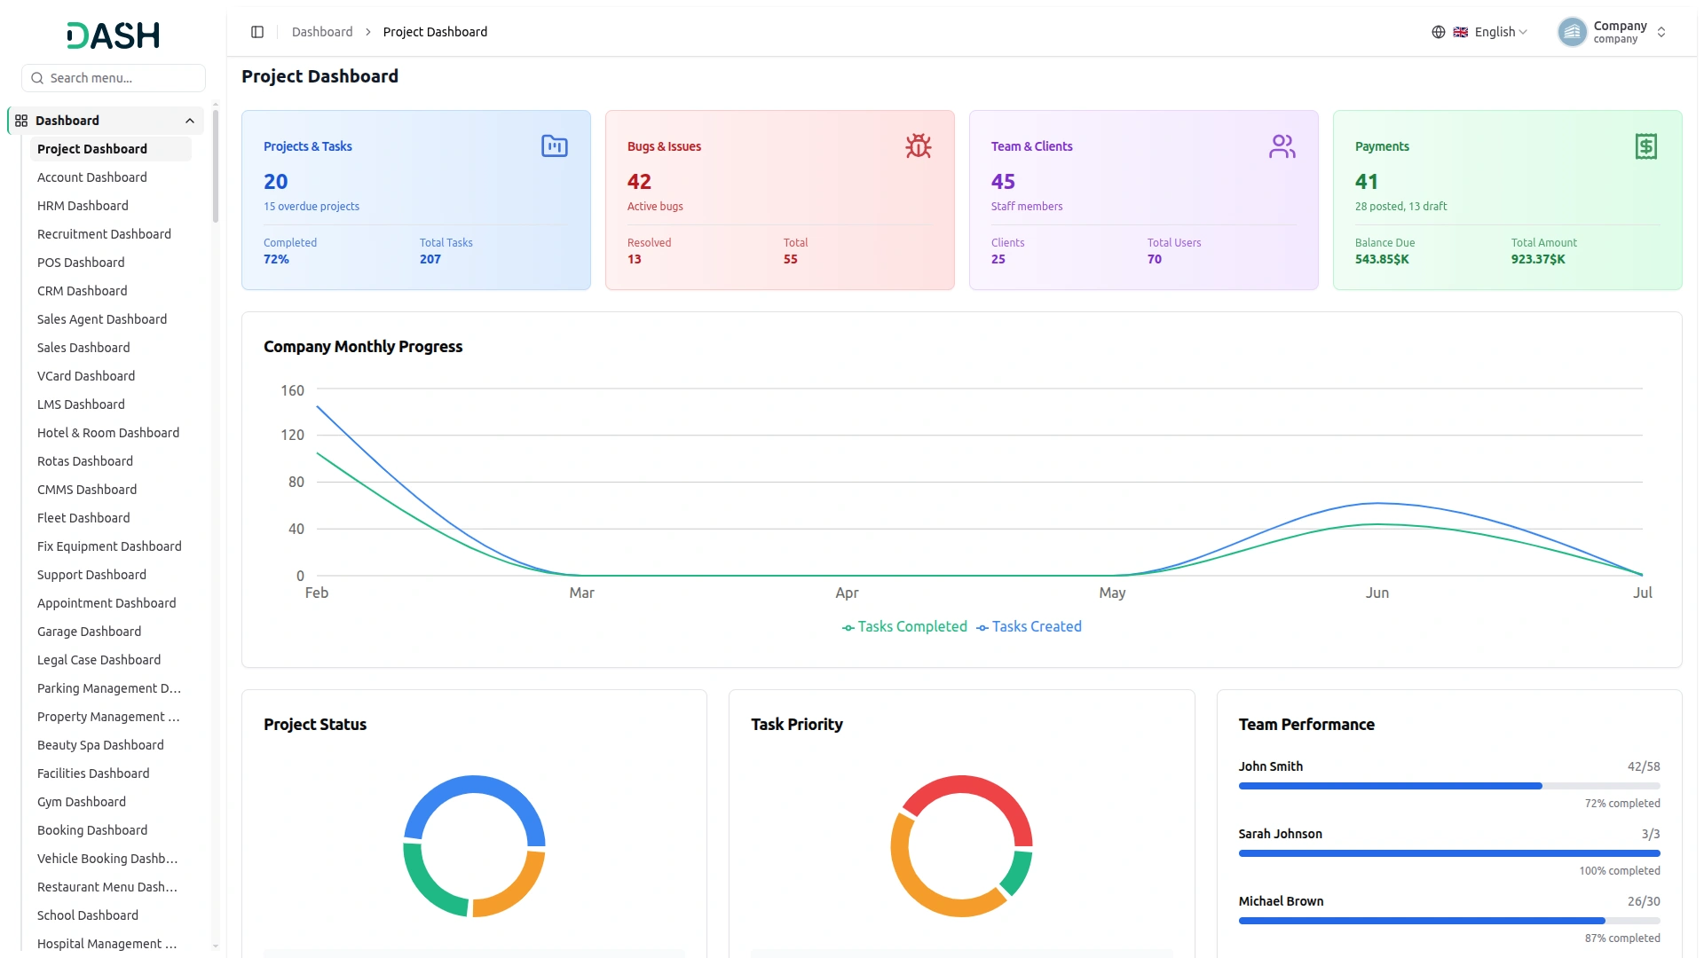Select CRM Dashboard menu item
The width and height of the screenshot is (1704, 958).
coord(82,291)
